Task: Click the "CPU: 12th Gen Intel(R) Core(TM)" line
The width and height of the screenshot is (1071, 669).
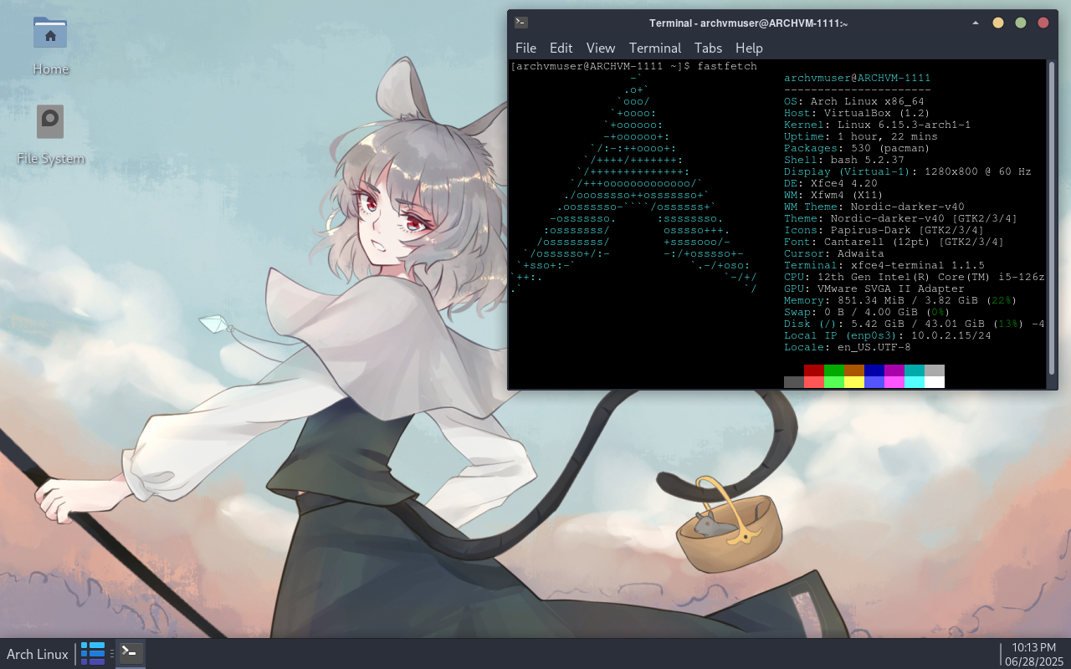Action: pyautogui.click(x=915, y=277)
